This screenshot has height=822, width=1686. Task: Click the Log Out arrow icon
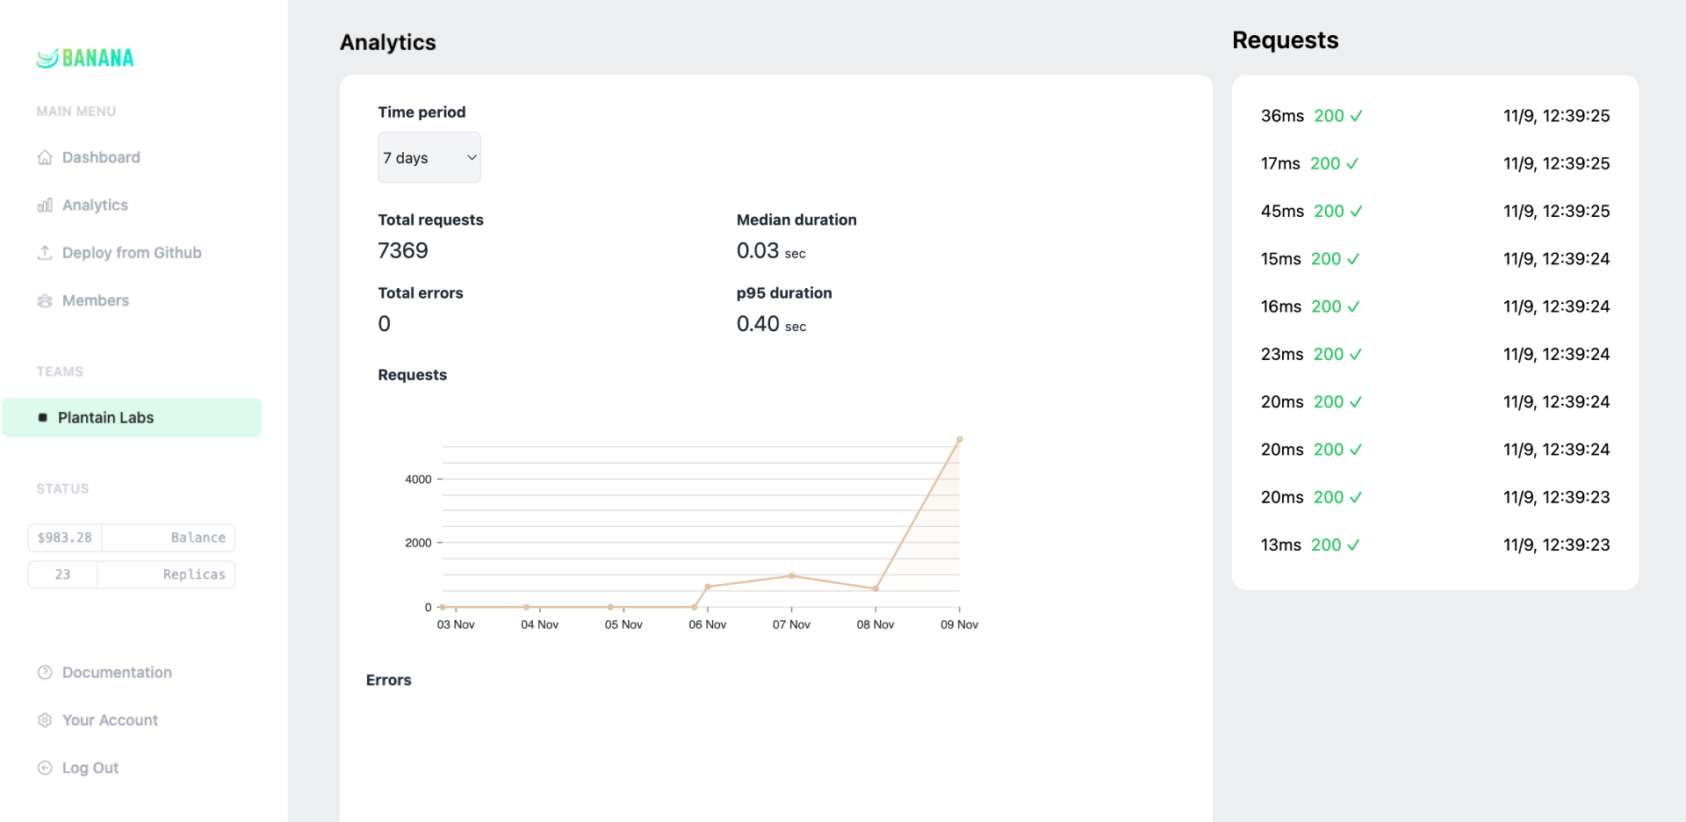[45, 768]
